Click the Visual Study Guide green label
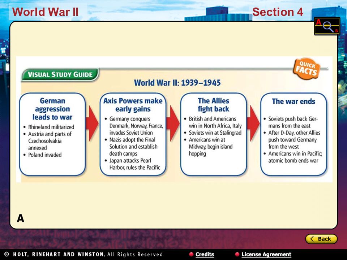The width and height of the screenshot is (347, 260). [60, 74]
